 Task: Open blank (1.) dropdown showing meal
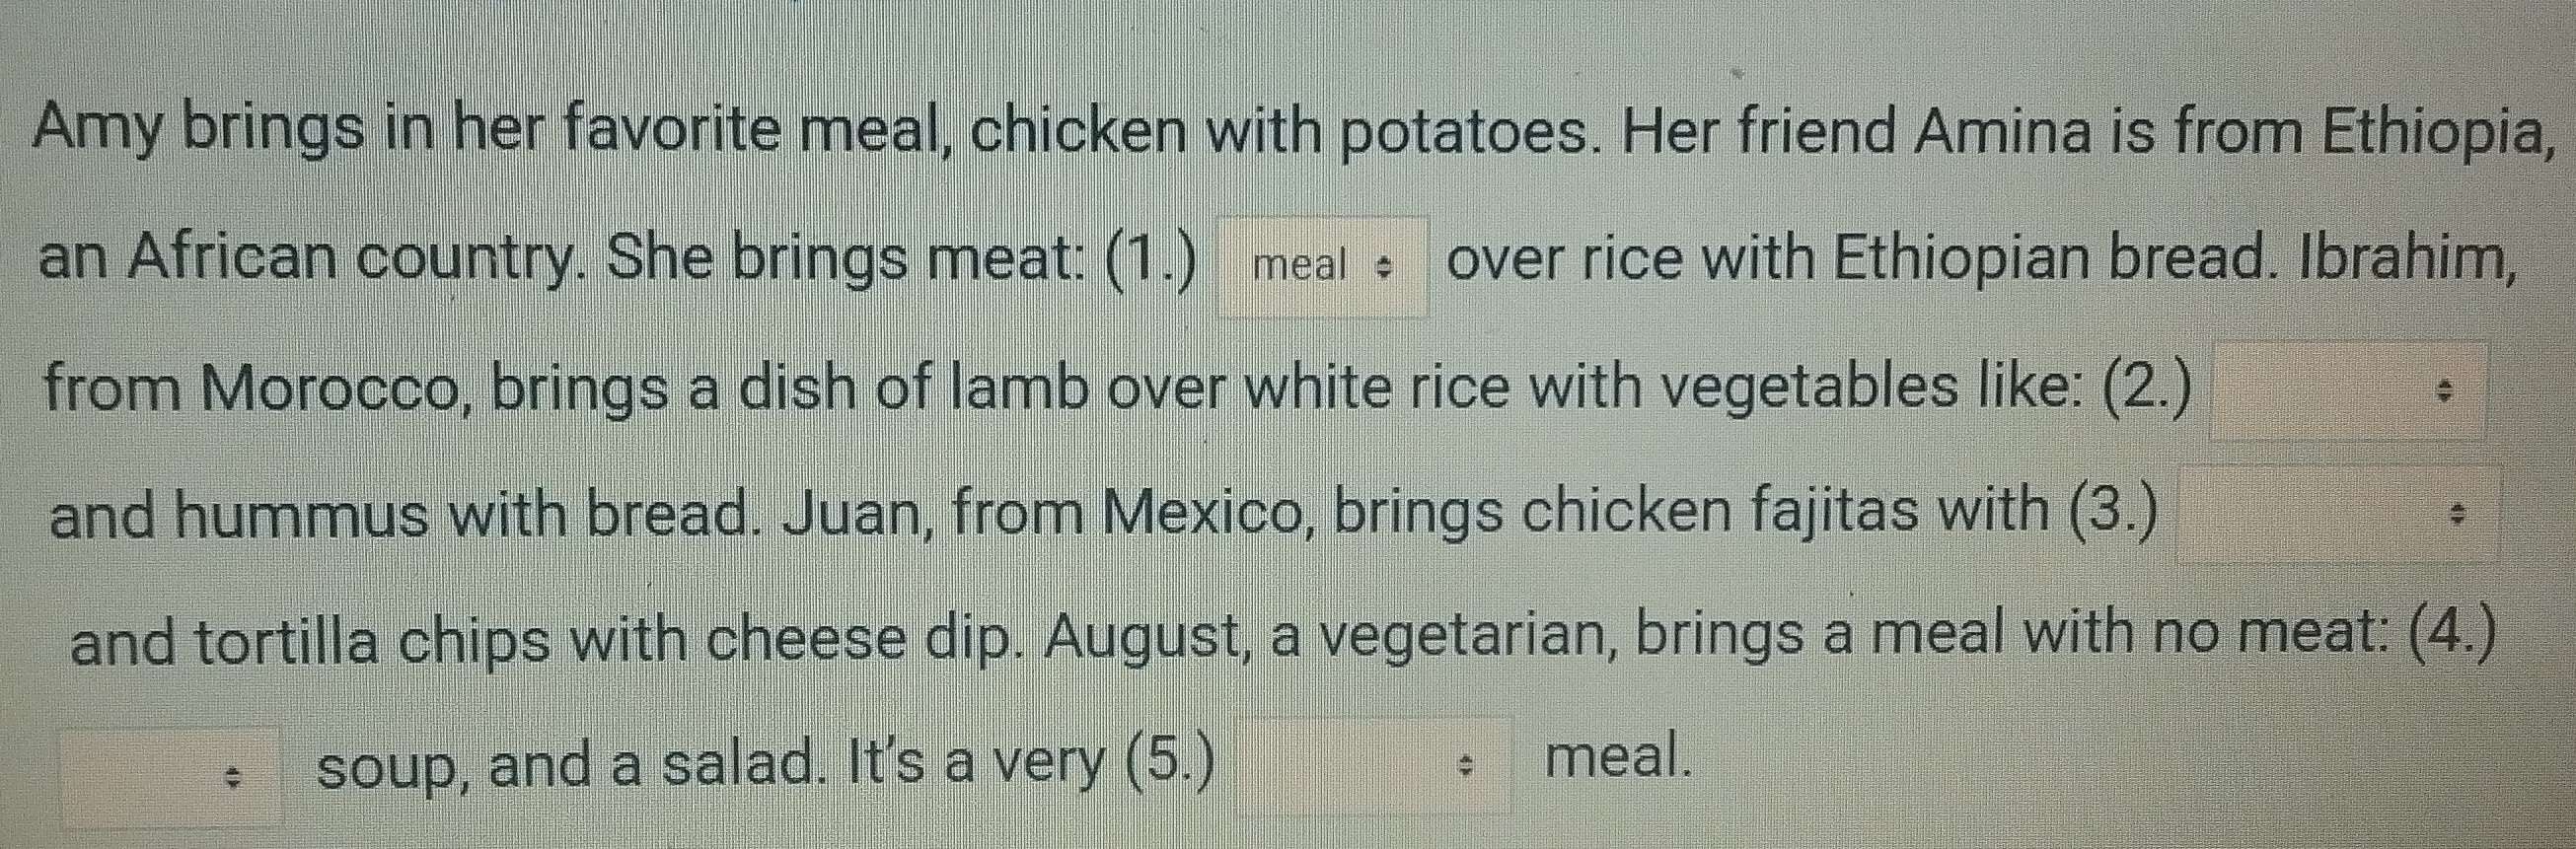1322,267
